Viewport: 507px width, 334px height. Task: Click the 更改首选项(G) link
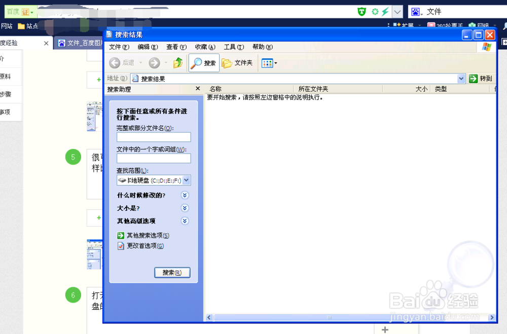tap(145, 246)
